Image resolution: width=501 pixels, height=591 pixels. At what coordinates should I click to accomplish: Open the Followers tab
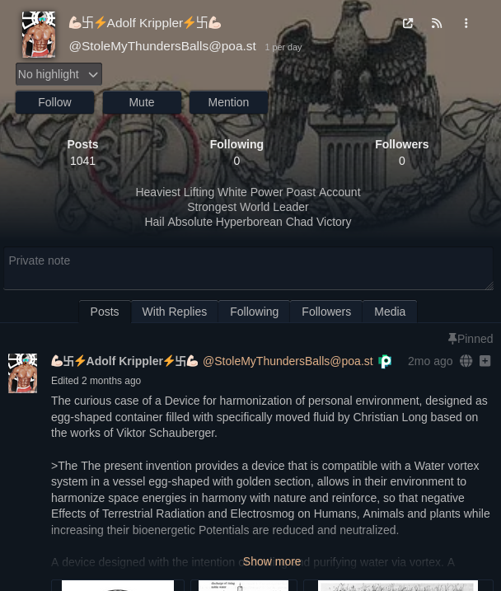click(326, 312)
